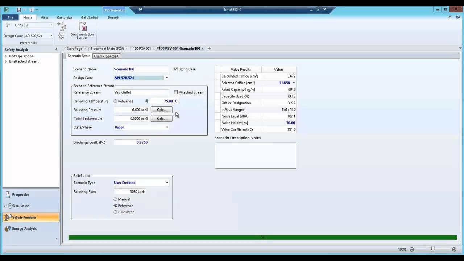Open the File menu
This screenshot has width=464, height=261.
point(11,17)
